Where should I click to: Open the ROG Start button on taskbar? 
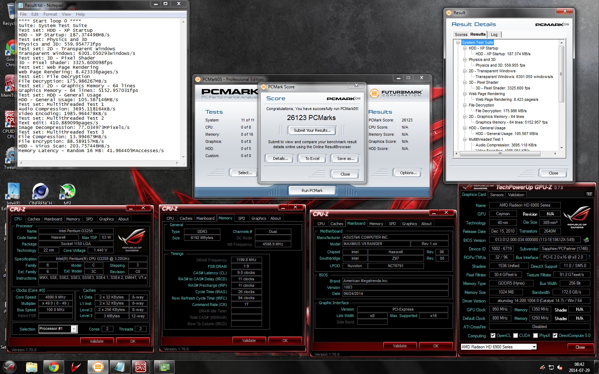pyautogui.click(x=10, y=367)
